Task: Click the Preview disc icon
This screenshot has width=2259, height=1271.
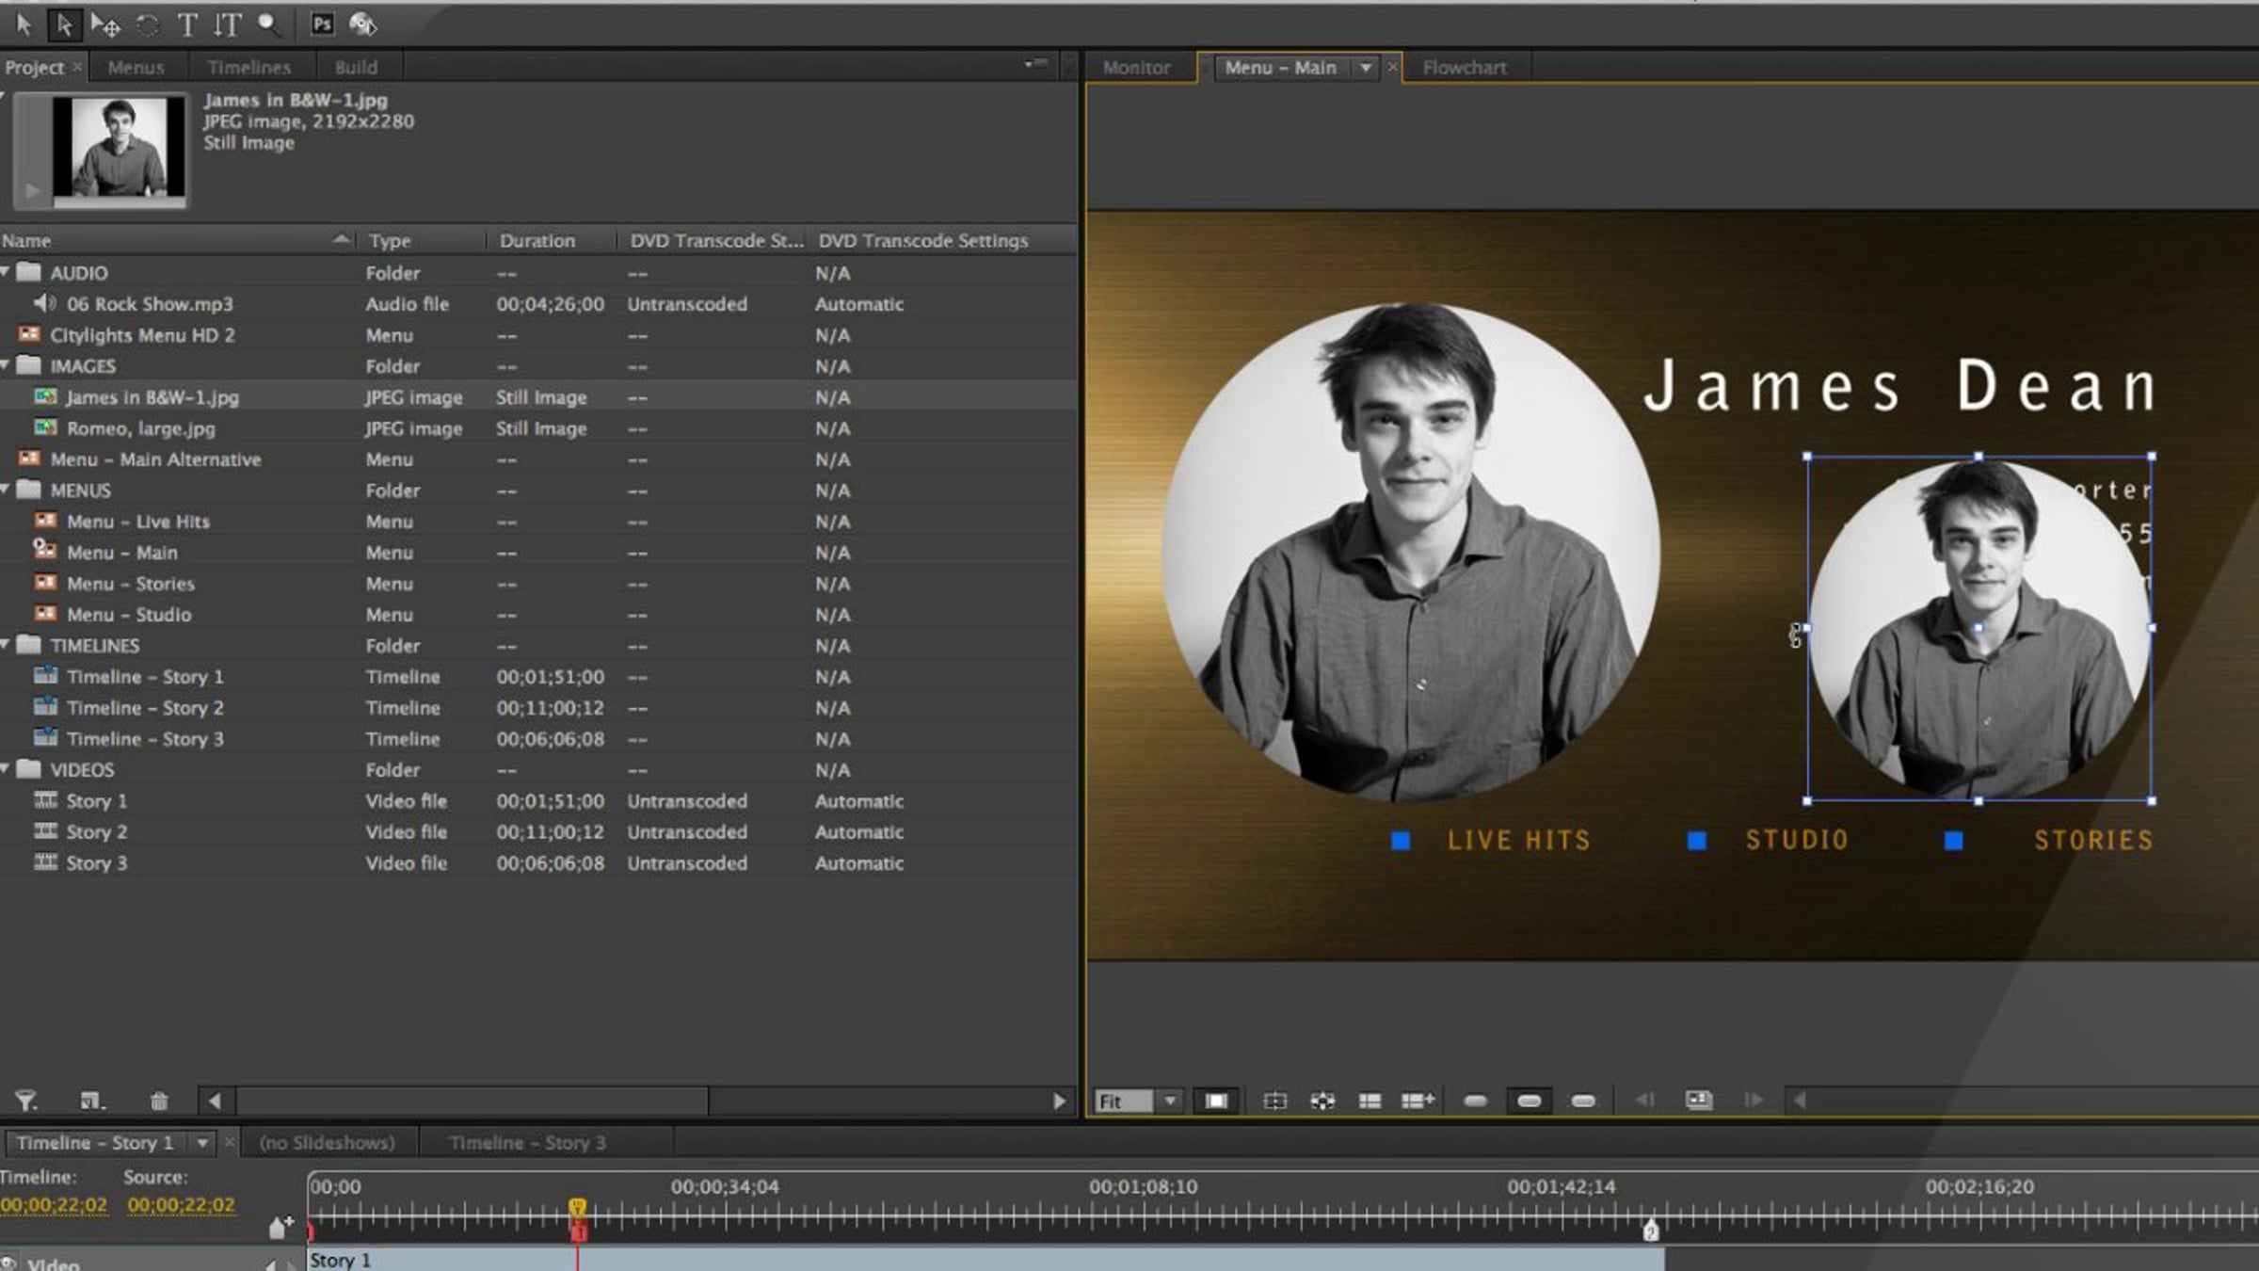Action: point(362,25)
